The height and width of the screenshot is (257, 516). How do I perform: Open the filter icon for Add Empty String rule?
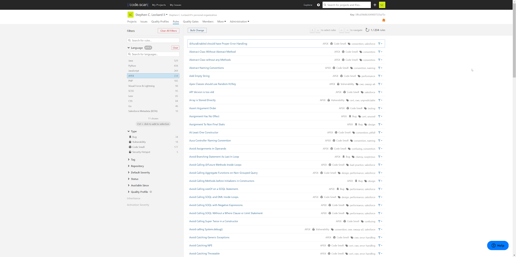(380, 76)
